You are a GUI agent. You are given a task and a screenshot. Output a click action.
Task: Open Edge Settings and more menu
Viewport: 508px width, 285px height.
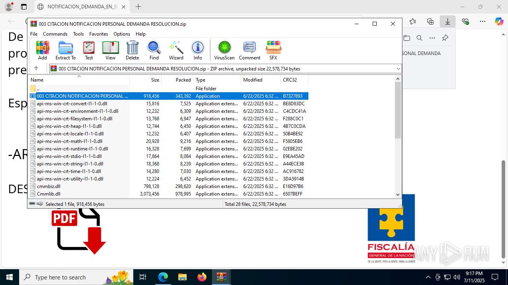[x=483, y=21]
